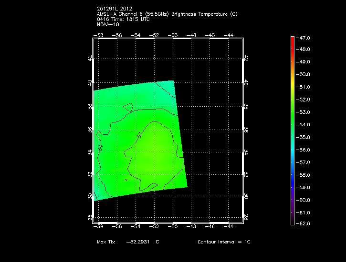The image size is (346, 262).
Task: Click the purple bottom end of color bar
Action: pos(292,222)
